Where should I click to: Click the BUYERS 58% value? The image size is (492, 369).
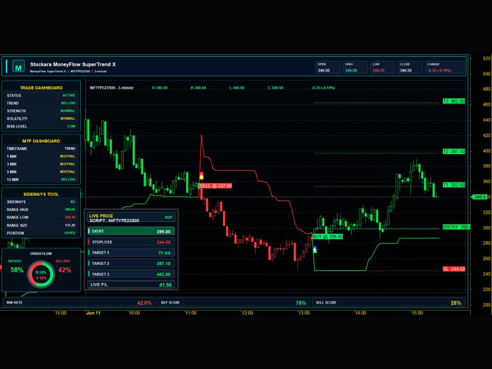point(17,270)
